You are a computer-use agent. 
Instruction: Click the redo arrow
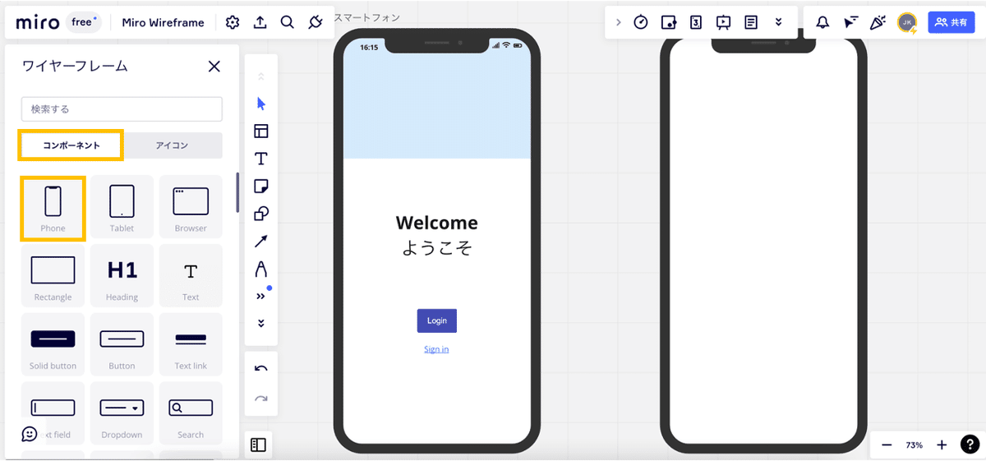coord(261,399)
